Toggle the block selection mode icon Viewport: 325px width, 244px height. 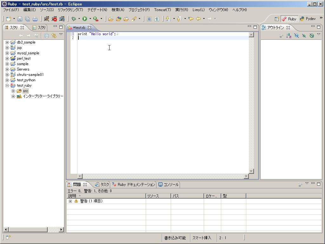(149, 19)
